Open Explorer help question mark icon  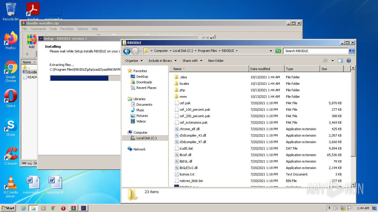click(349, 61)
